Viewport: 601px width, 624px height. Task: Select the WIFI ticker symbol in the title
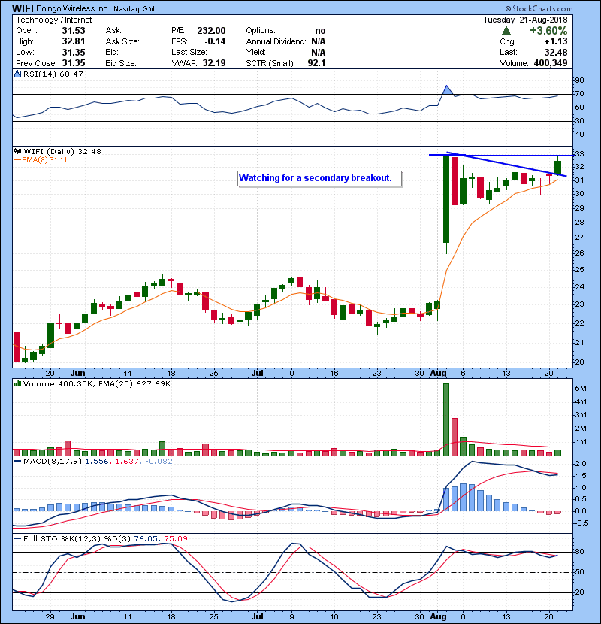tap(23, 8)
